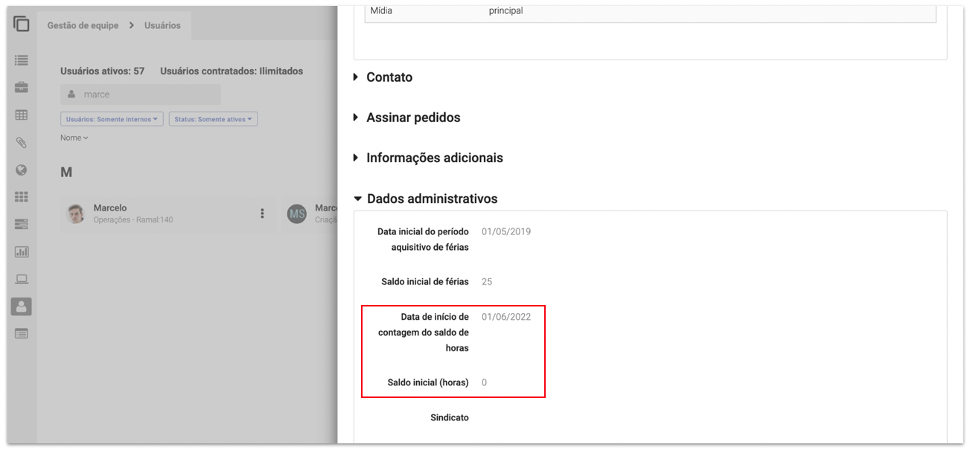Expand the Contato section

pyautogui.click(x=389, y=77)
